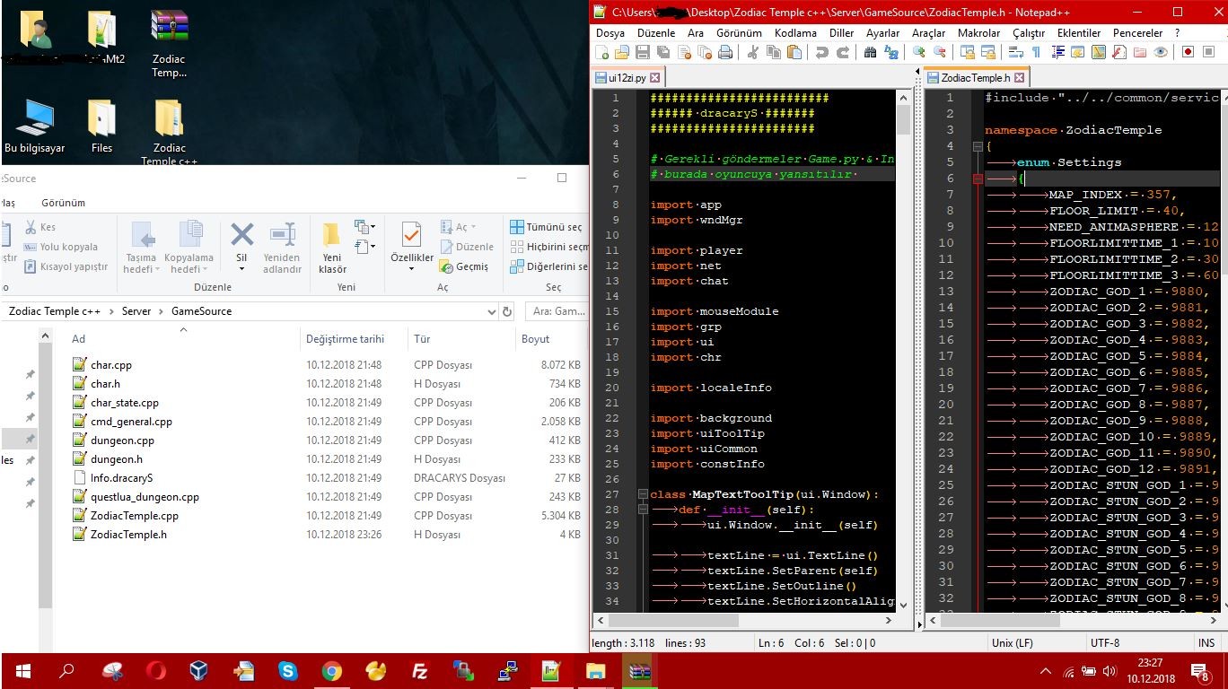Toggle INS mode in status bar

1206,643
